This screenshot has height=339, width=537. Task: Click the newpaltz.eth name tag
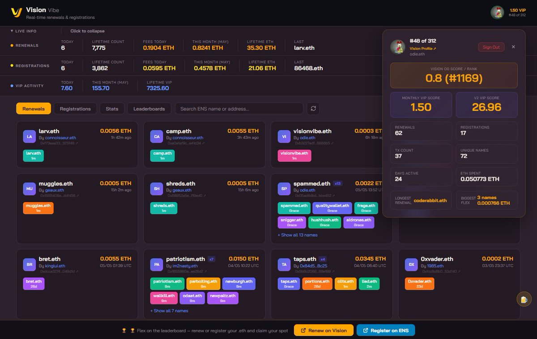pyautogui.click(x=222, y=298)
